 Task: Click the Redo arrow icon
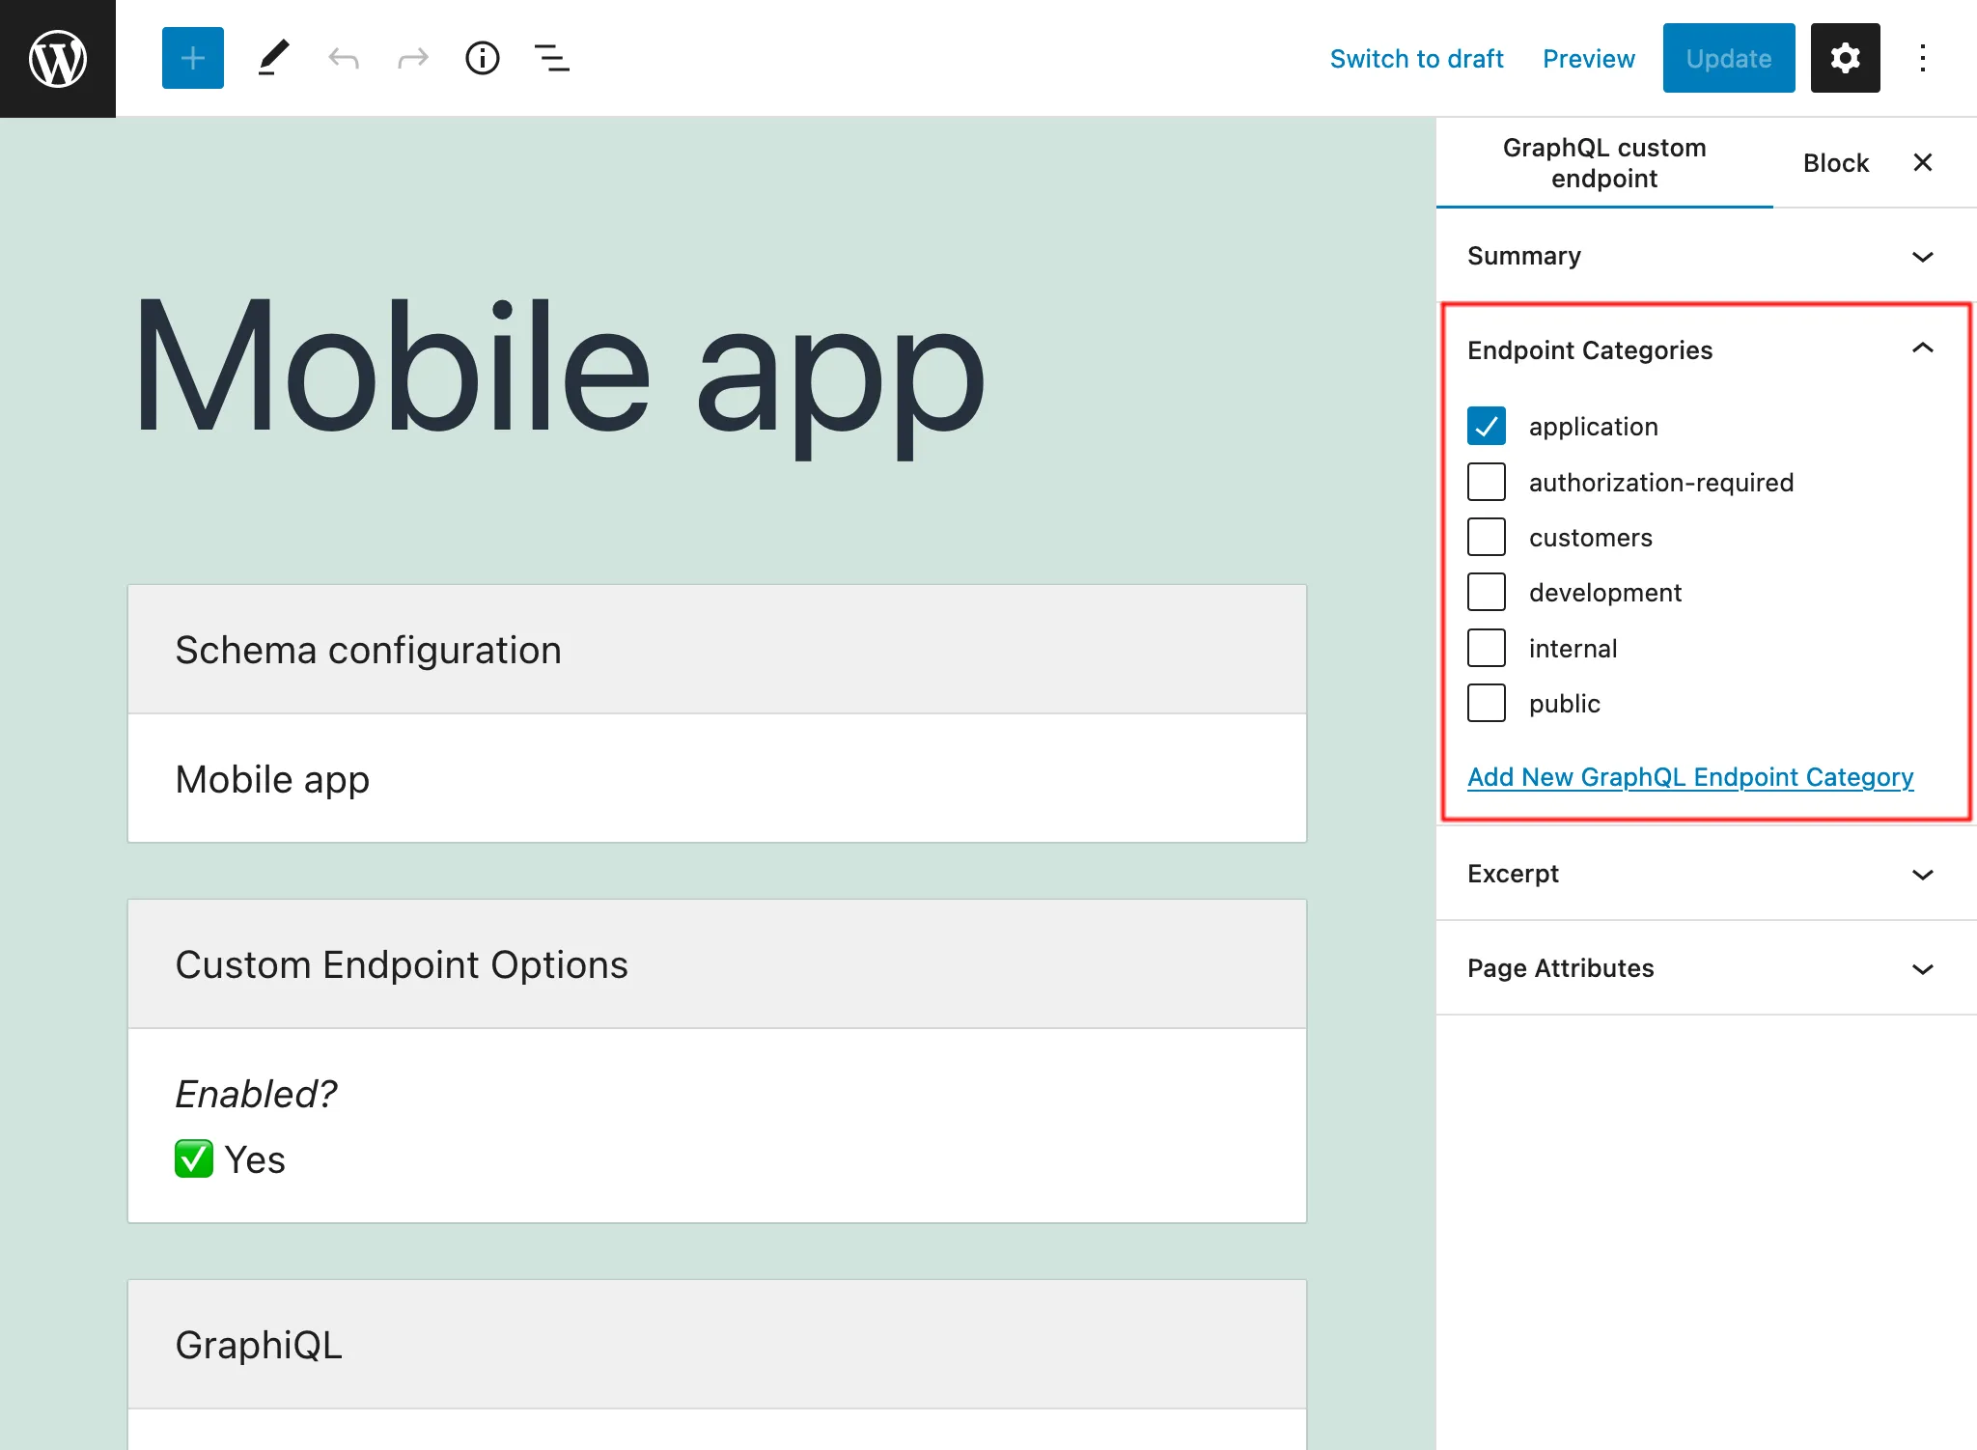tap(411, 58)
